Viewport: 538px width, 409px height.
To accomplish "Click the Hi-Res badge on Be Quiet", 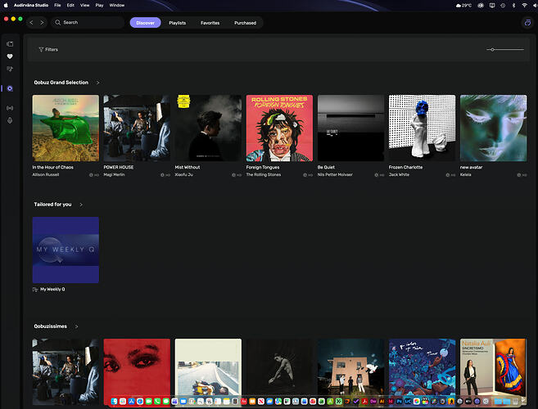I will [379, 175].
